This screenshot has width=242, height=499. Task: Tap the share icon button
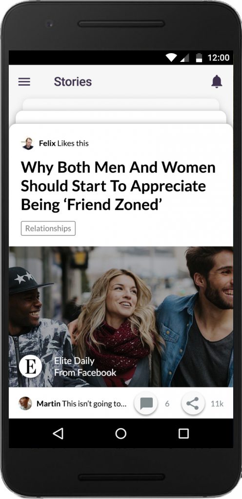point(193,403)
